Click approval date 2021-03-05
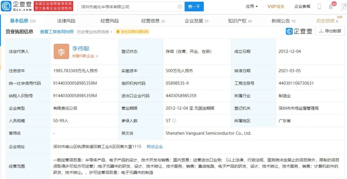The width and height of the screenshot is (347, 179). click(x=290, y=71)
